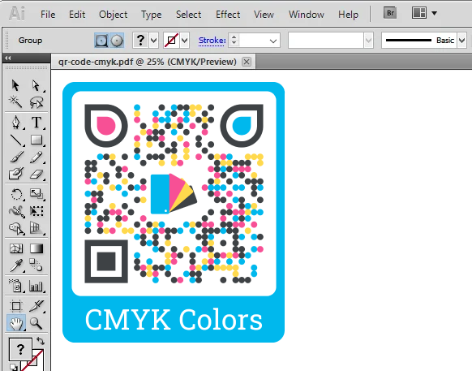
Task: Select the Direct Selection tool
Action: click(x=36, y=85)
